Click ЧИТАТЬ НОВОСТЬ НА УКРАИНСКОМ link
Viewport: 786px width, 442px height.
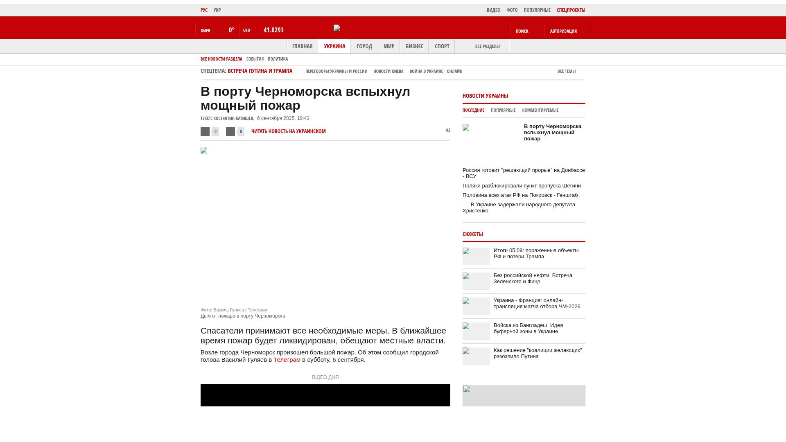(x=288, y=131)
